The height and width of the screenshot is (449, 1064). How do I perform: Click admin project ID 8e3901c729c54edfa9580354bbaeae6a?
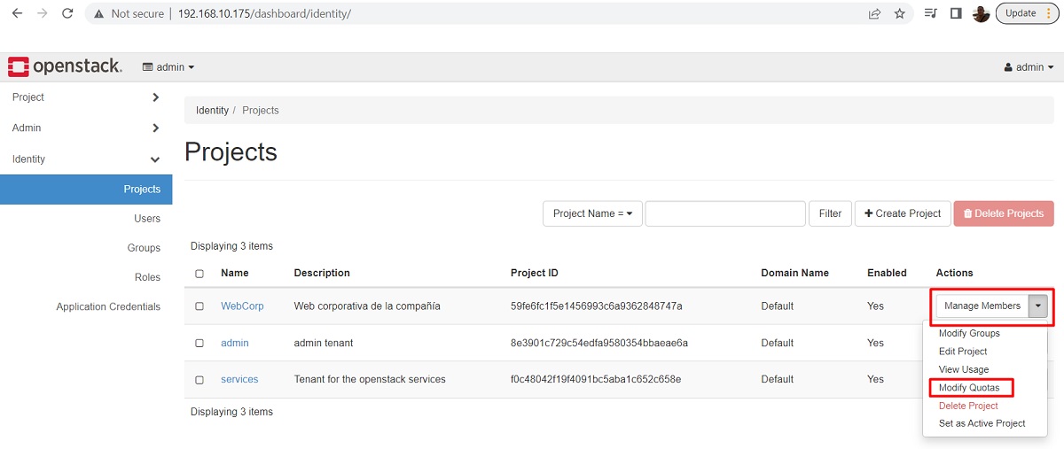point(599,344)
